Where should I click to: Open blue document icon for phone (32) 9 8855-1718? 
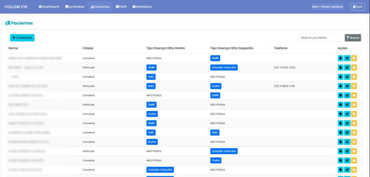pos(340,86)
